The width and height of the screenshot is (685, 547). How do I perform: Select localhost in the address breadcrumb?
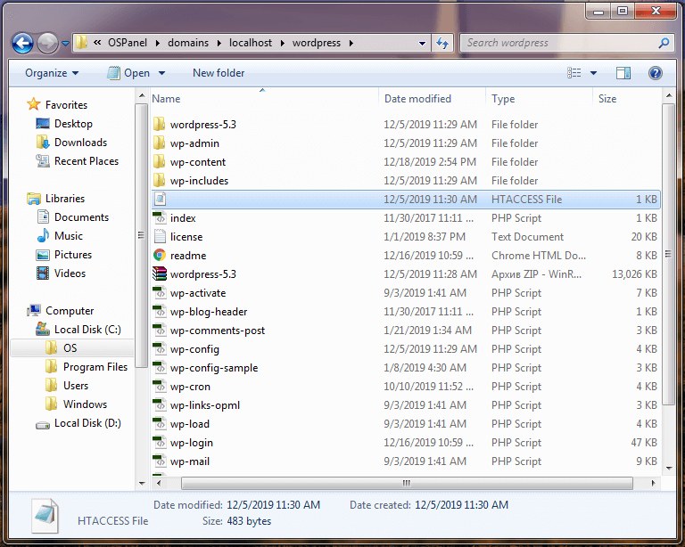pyautogui.click(x=251, y=43)
